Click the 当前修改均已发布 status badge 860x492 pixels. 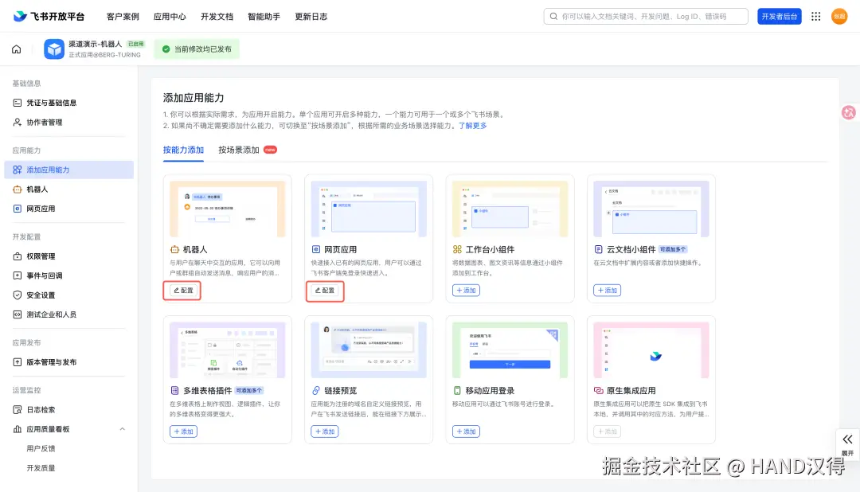(197, 49)
